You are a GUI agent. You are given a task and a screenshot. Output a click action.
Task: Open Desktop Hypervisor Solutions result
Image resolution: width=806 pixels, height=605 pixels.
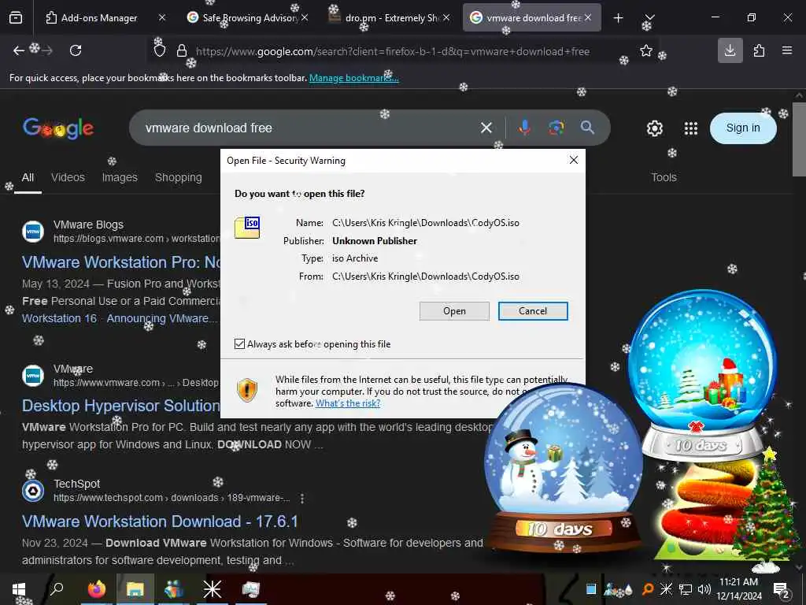(x=120, y=406)
